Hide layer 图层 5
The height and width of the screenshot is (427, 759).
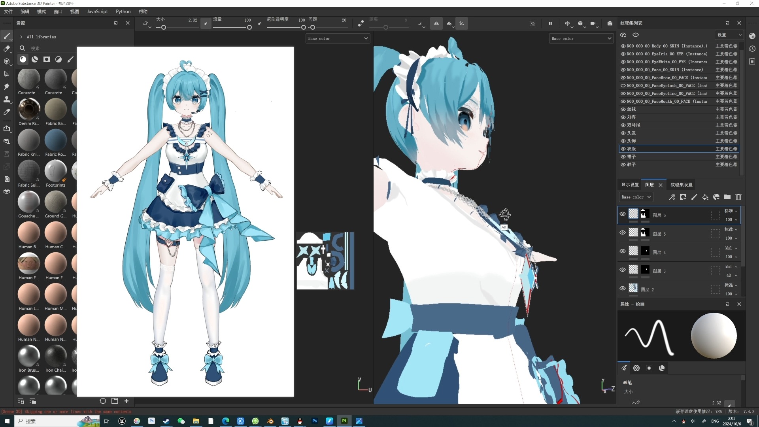(623, 233)
